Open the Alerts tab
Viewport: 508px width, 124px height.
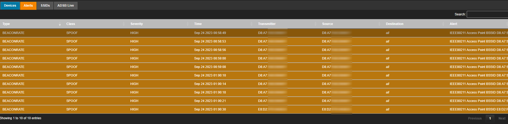click(28, 6)
